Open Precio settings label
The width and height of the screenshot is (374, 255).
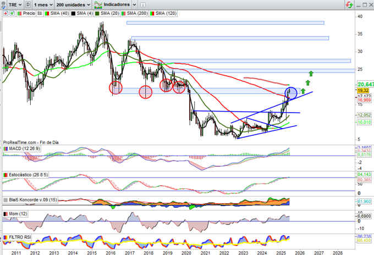click(x=29, y=13)
